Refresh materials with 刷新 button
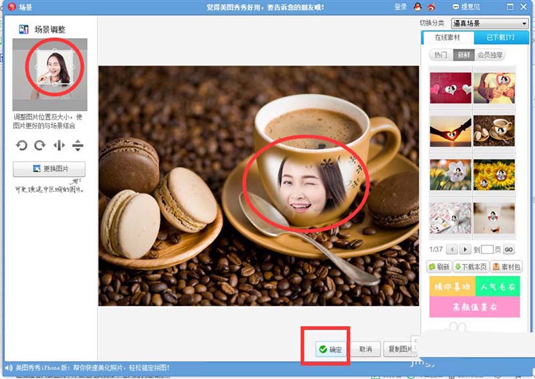Screen dimensions: 535x379 point(439,267)
